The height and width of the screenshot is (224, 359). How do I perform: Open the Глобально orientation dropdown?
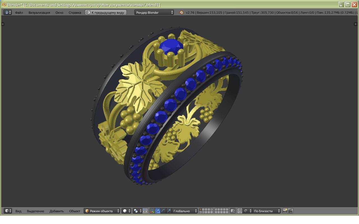tap(185, 211)
